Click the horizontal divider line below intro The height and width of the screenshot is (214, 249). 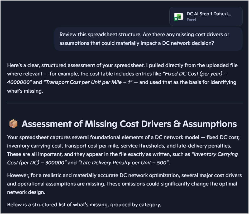pyautogui.click(x=125, y=103)
